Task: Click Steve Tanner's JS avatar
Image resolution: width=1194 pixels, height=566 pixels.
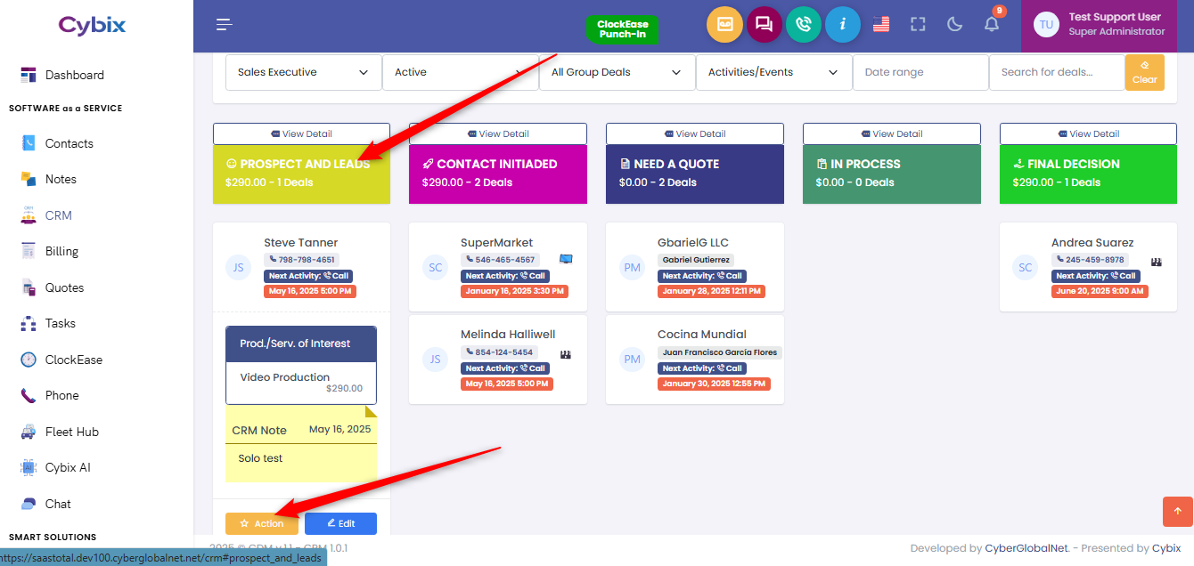Action: coord(238,267)
